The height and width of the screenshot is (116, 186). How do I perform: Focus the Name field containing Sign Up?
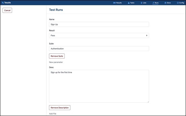tap(99, 24)
